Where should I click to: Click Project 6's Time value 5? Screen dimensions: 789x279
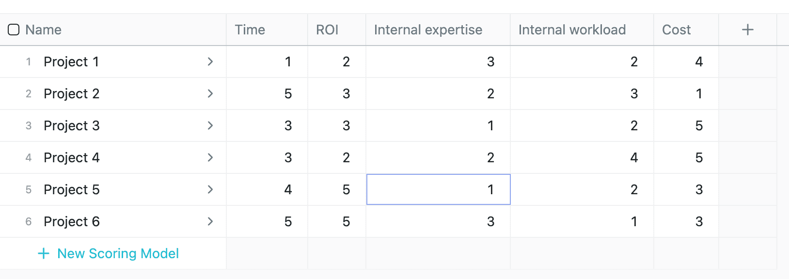pyautogui.click(x=288, y=221)
